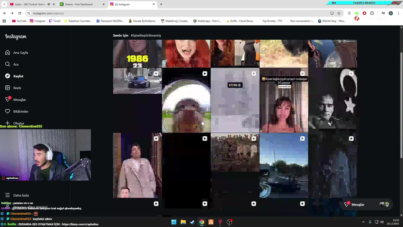Mute the audio of the Lazilu - VAY tab

pyautogui.click(x=48, y=4)
